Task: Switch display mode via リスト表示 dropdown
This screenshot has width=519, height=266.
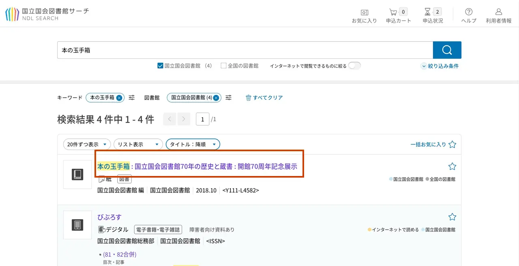Action: click(x=137, y=144)
